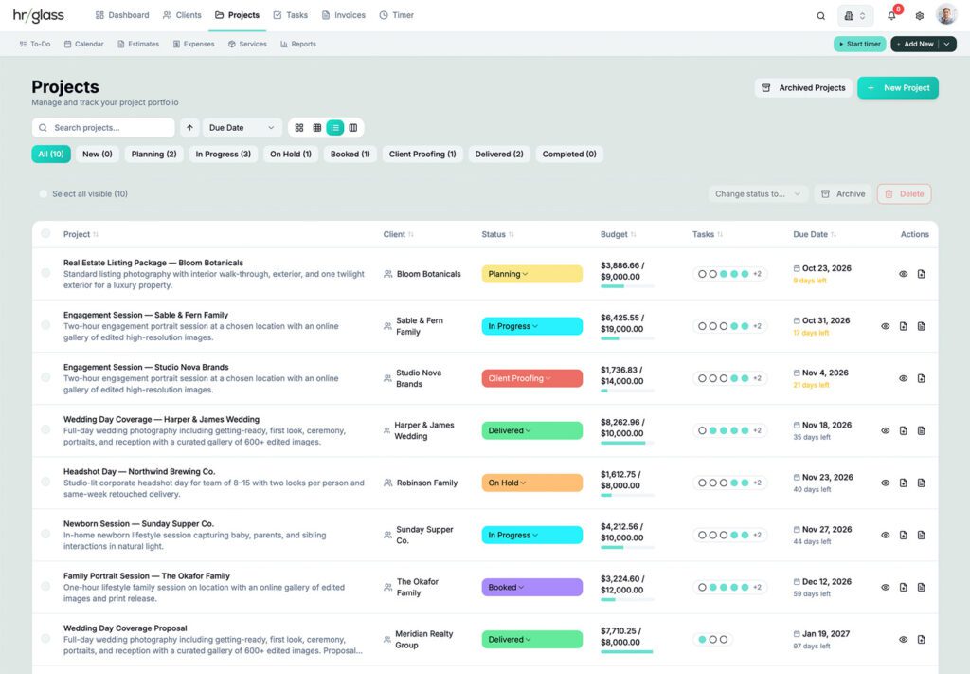
Task: View the Studio Nova Brands project via eye icon
Action: click(x=903, y=379)
